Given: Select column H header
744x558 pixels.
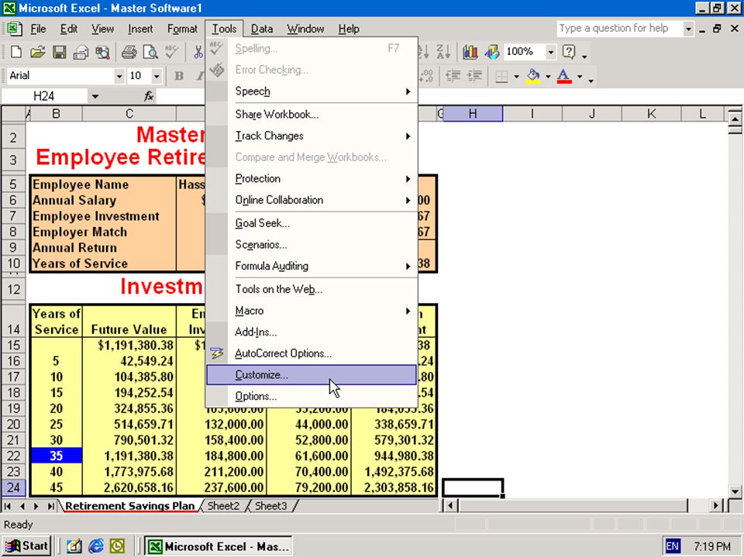Looking at the screenshot, I should (x=473, y=113).
